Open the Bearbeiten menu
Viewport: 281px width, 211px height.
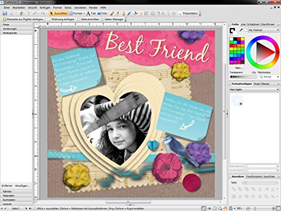point(19,8)
